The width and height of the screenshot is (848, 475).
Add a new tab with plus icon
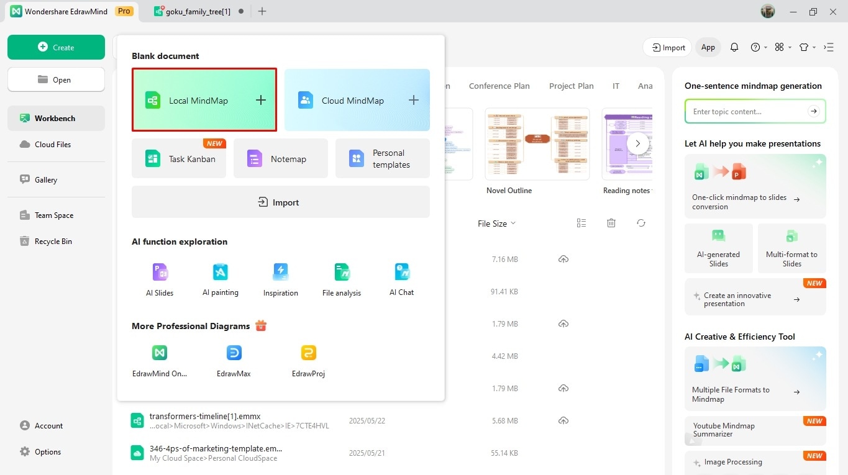click(262, 11)
